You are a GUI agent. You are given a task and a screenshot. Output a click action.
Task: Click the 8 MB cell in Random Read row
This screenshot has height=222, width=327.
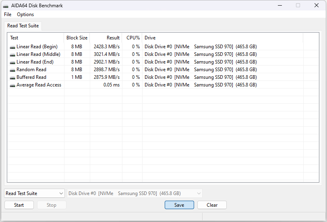coord(77,70)
